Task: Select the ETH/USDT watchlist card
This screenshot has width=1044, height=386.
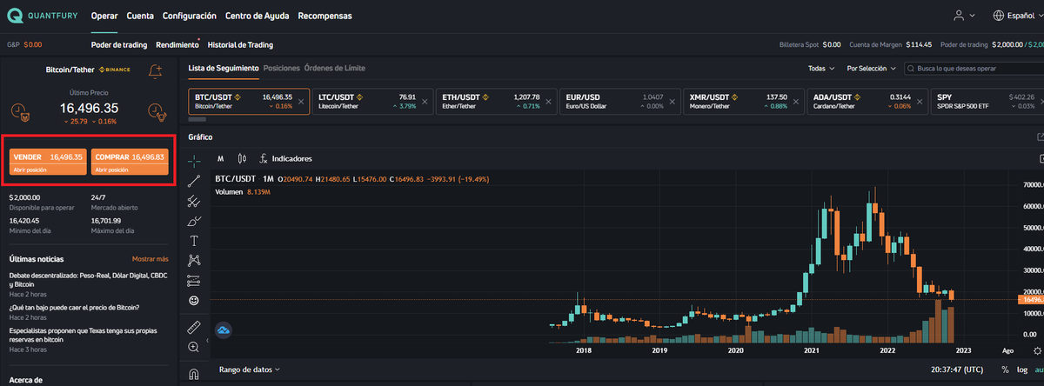Action: tap(495, 102)
